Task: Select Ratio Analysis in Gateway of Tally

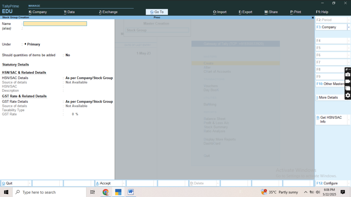Action: click(214, 131)
